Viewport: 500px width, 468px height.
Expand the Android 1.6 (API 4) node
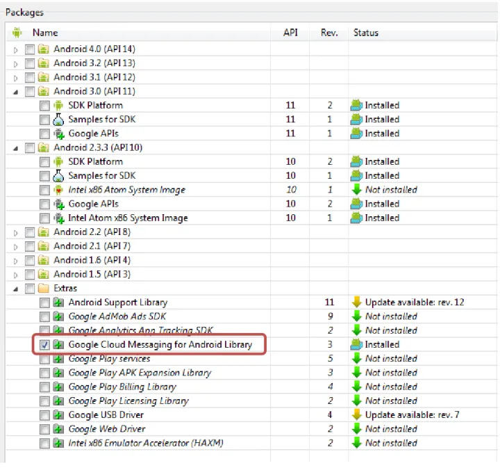(15, 261)
